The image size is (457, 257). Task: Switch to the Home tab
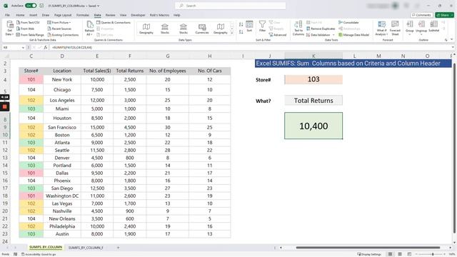pos(20,15)
